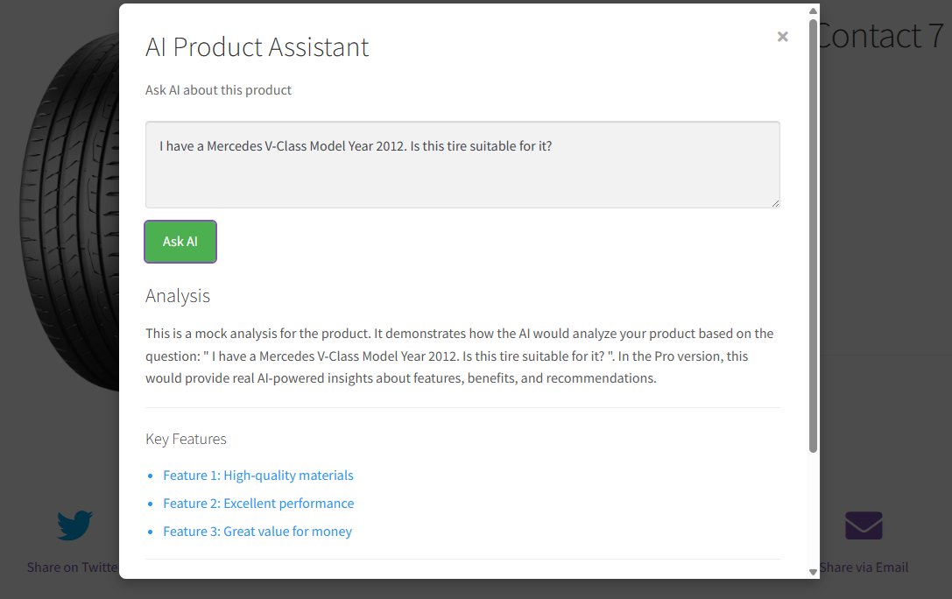Click the mock analysis paragraph text
This screenshot has width=952, height=599.
point(460,356)
